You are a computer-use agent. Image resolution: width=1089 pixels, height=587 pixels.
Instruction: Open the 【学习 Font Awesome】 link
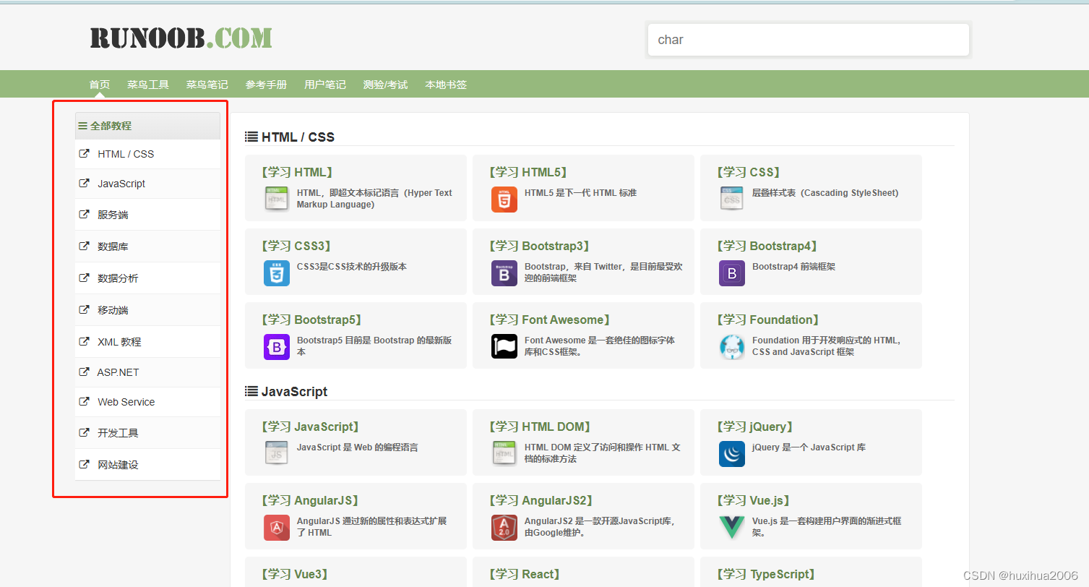tap(551, 320)
